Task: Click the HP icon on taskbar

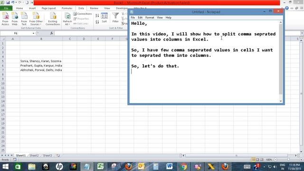Action: [x=59, y=167]
